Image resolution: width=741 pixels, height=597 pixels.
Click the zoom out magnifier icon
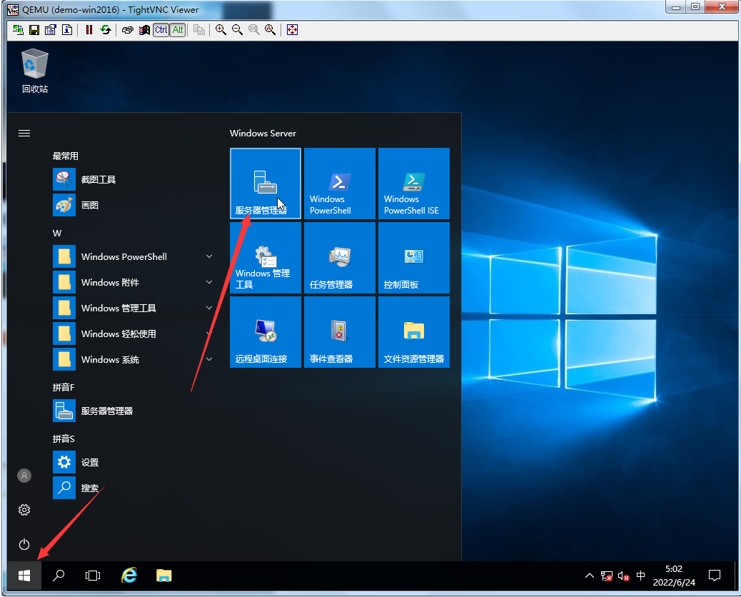point(237,30)
